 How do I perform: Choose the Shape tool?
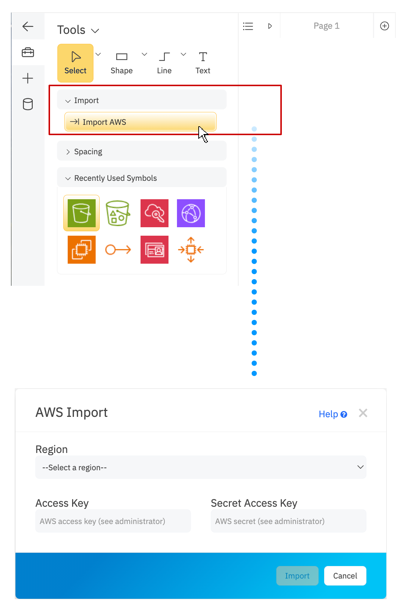click(122, 63)
